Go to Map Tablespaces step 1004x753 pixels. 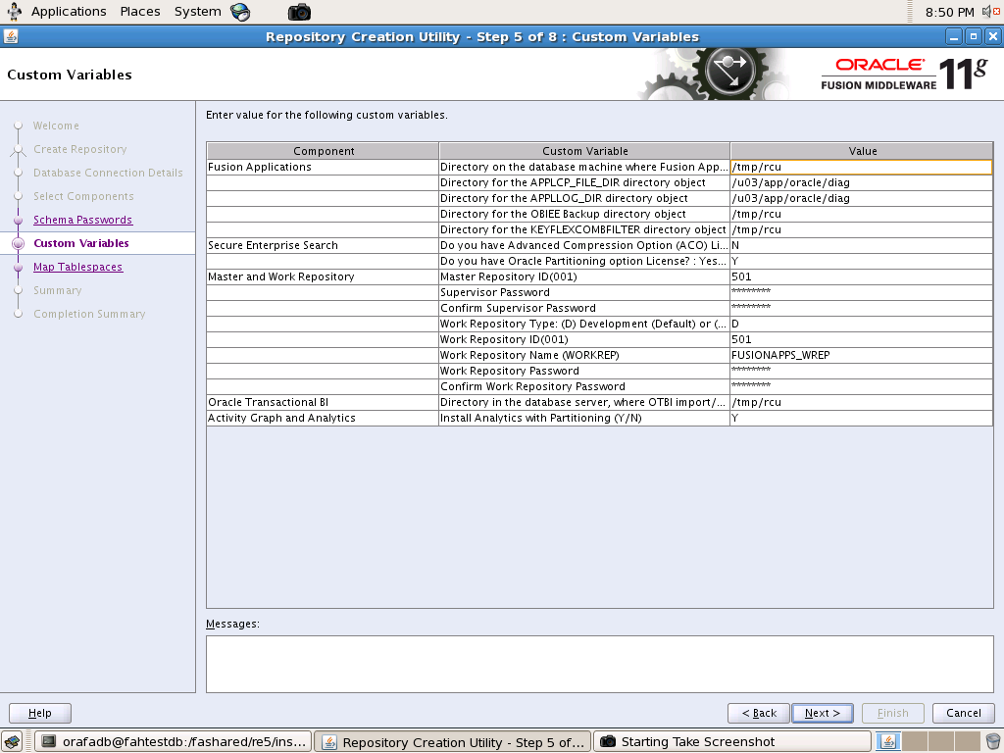click(x=77, y=267)
